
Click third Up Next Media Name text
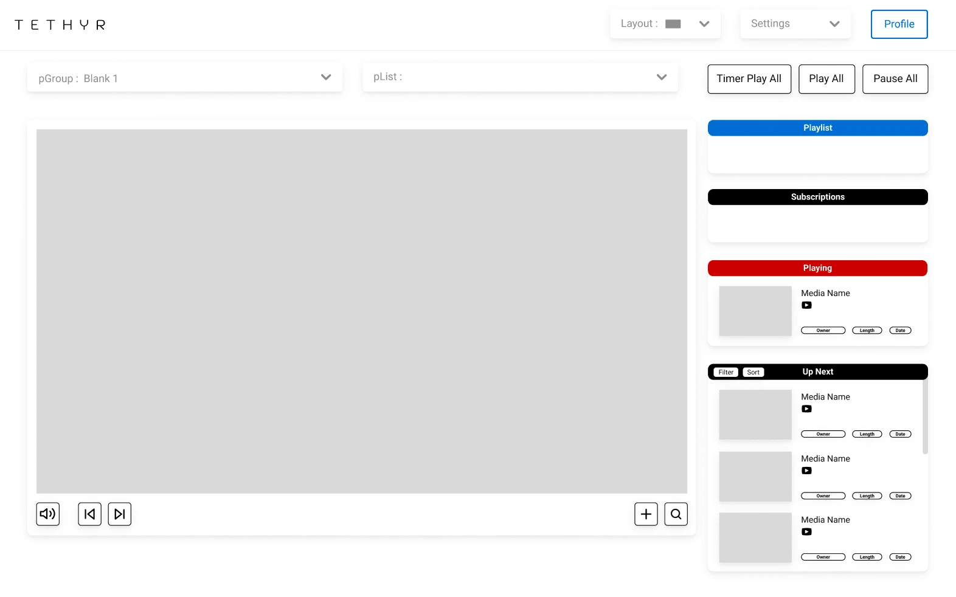(826, 520)
